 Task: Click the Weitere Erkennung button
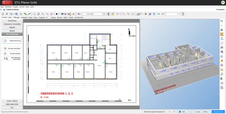coord(12,41)
